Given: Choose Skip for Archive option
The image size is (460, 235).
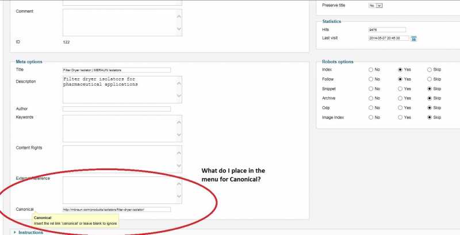Looking at the screenshot, I should (429, 98).
